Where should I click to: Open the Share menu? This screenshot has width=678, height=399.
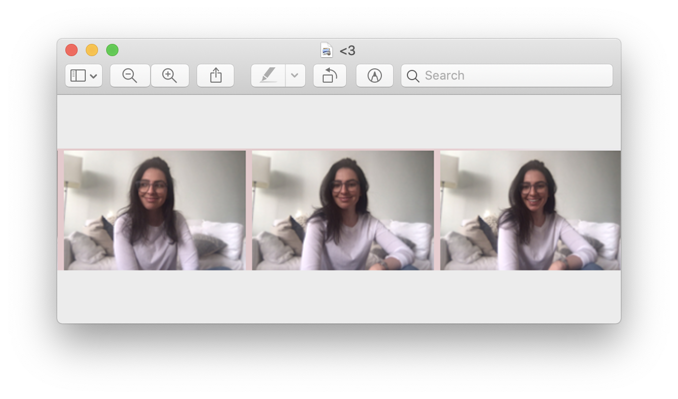coord(215,76)
